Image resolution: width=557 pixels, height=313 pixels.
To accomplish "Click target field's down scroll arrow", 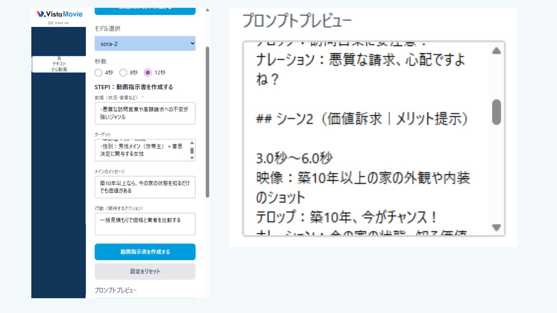I will [x=192, y=158].
